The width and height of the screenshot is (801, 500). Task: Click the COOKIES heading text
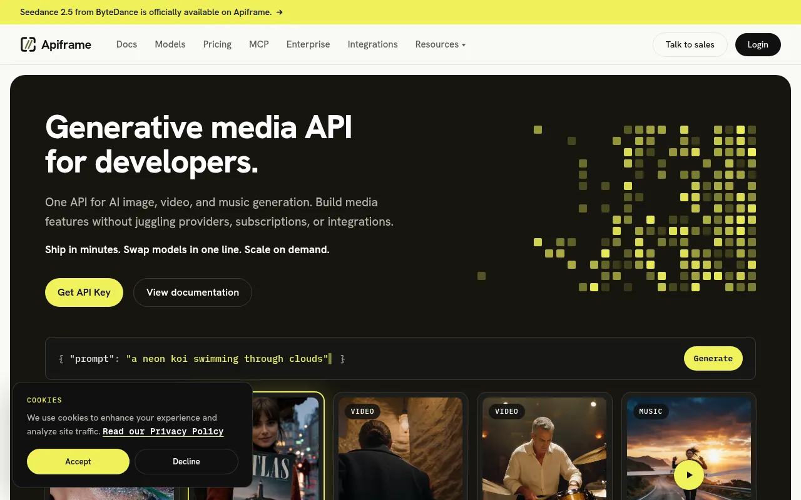pos(44,400)
